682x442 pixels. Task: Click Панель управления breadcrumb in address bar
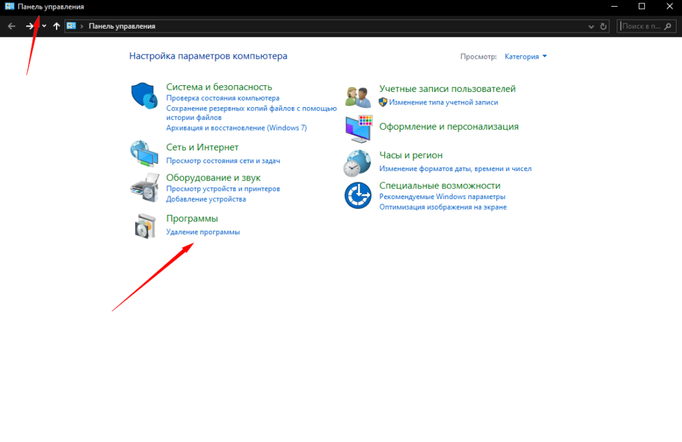click(x=122, y=26)
